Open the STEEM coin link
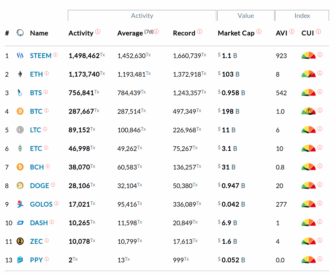This screenshot has width=335, height=275. coord(41,56)
